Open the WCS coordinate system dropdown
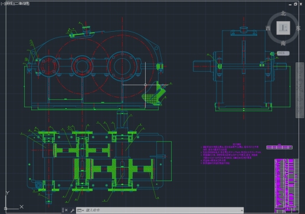 pyautogui.click(x=283, y=53)
